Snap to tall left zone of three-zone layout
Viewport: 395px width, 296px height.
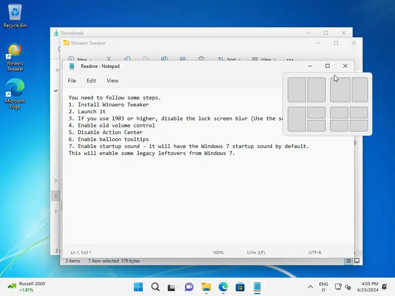pos(297,119)
